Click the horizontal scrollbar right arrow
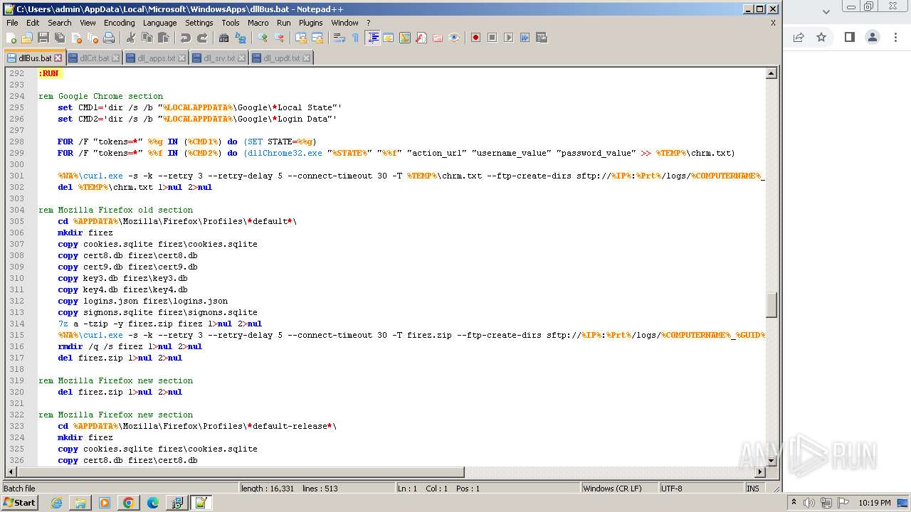 tap(759, 472)
